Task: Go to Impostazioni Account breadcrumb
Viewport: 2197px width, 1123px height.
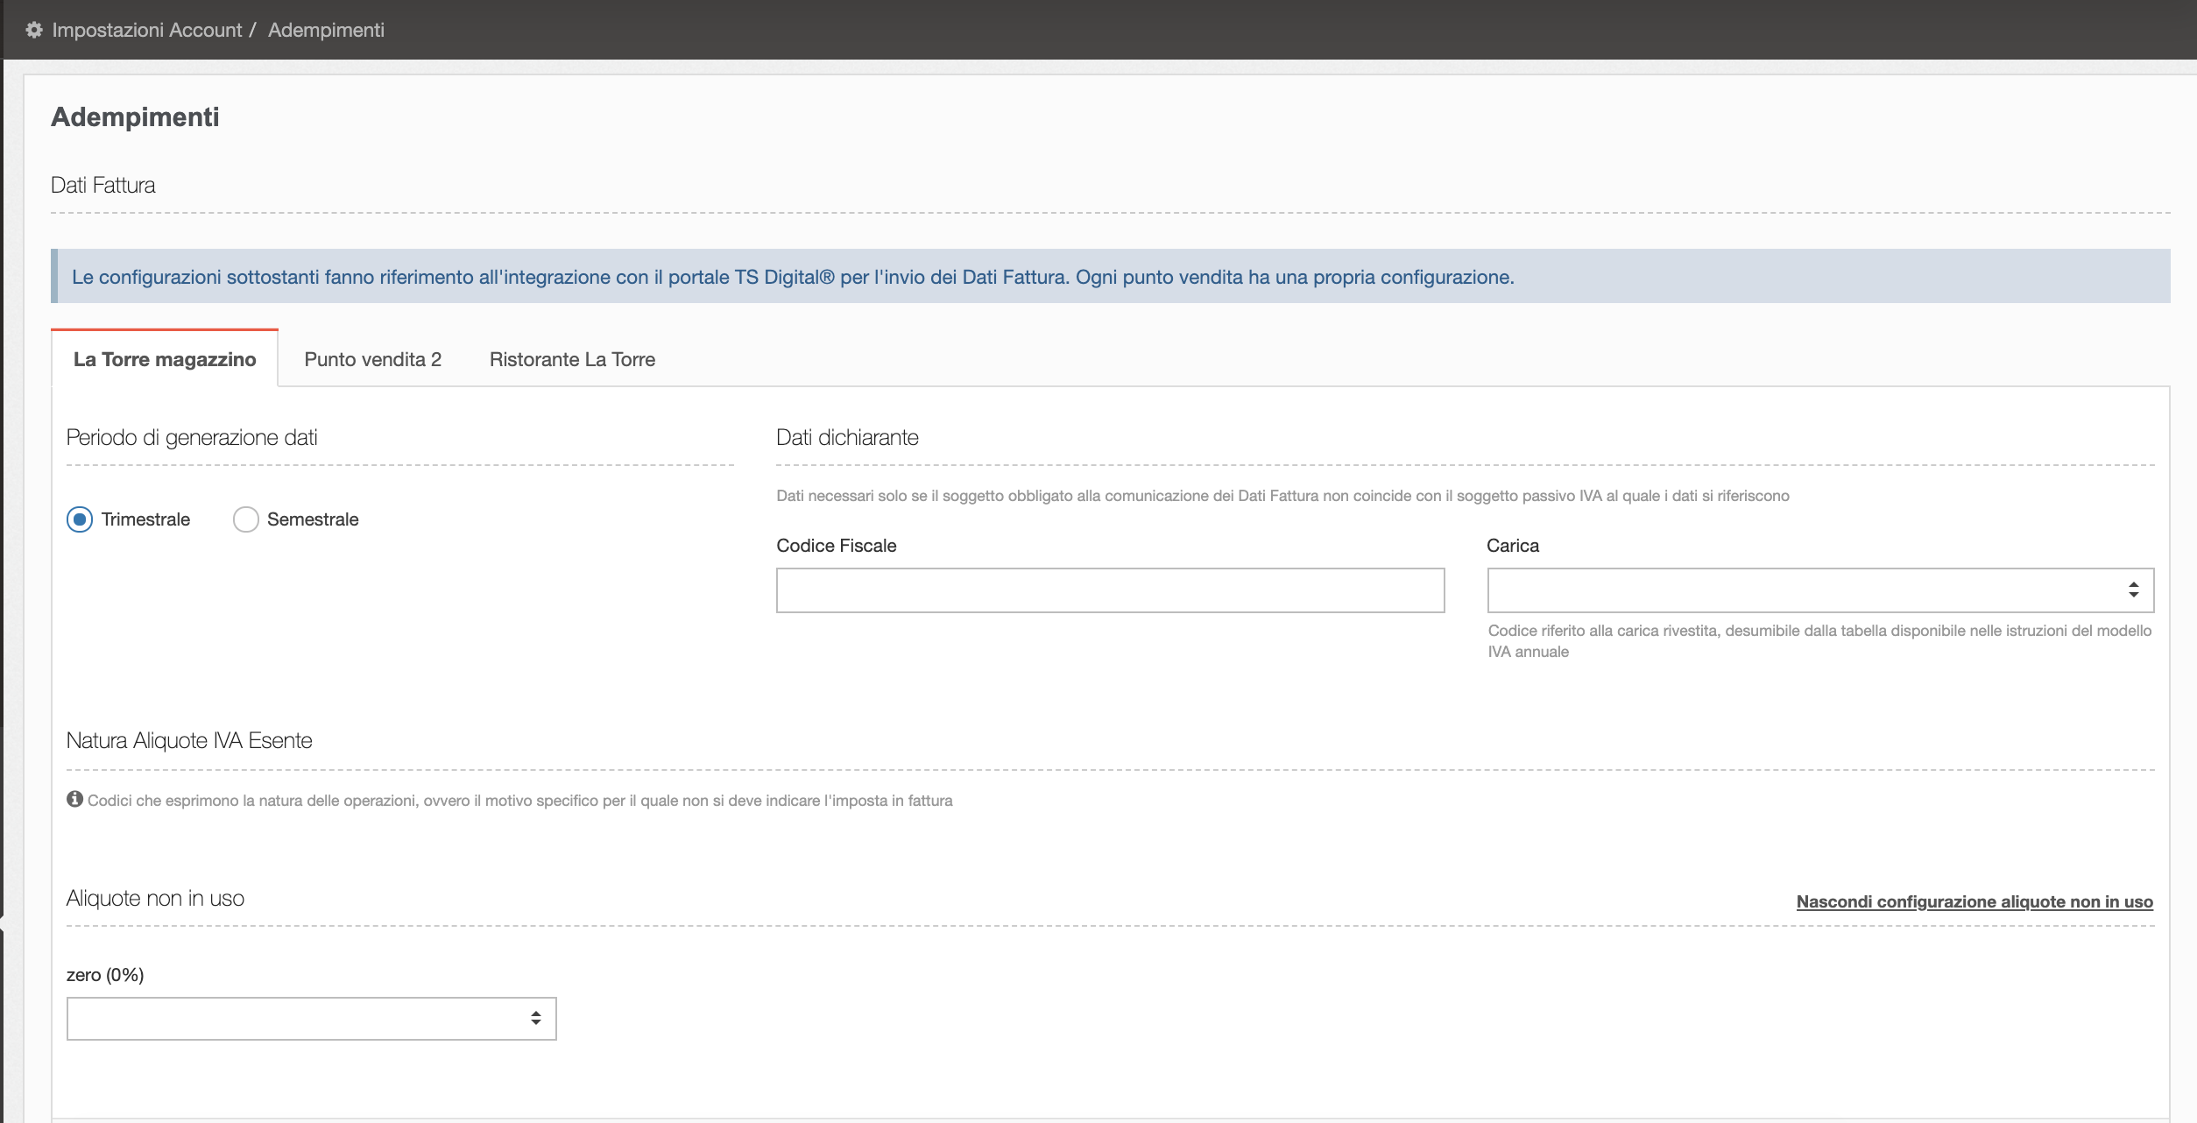Action: click(x=146, y=30)
